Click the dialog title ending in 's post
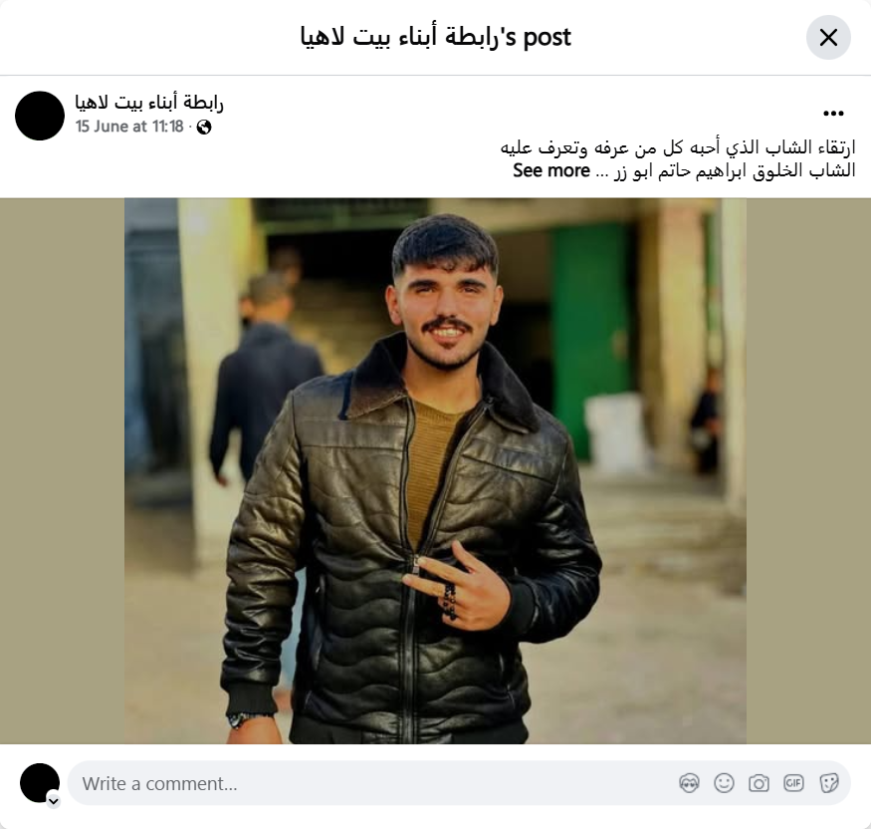 435,37
